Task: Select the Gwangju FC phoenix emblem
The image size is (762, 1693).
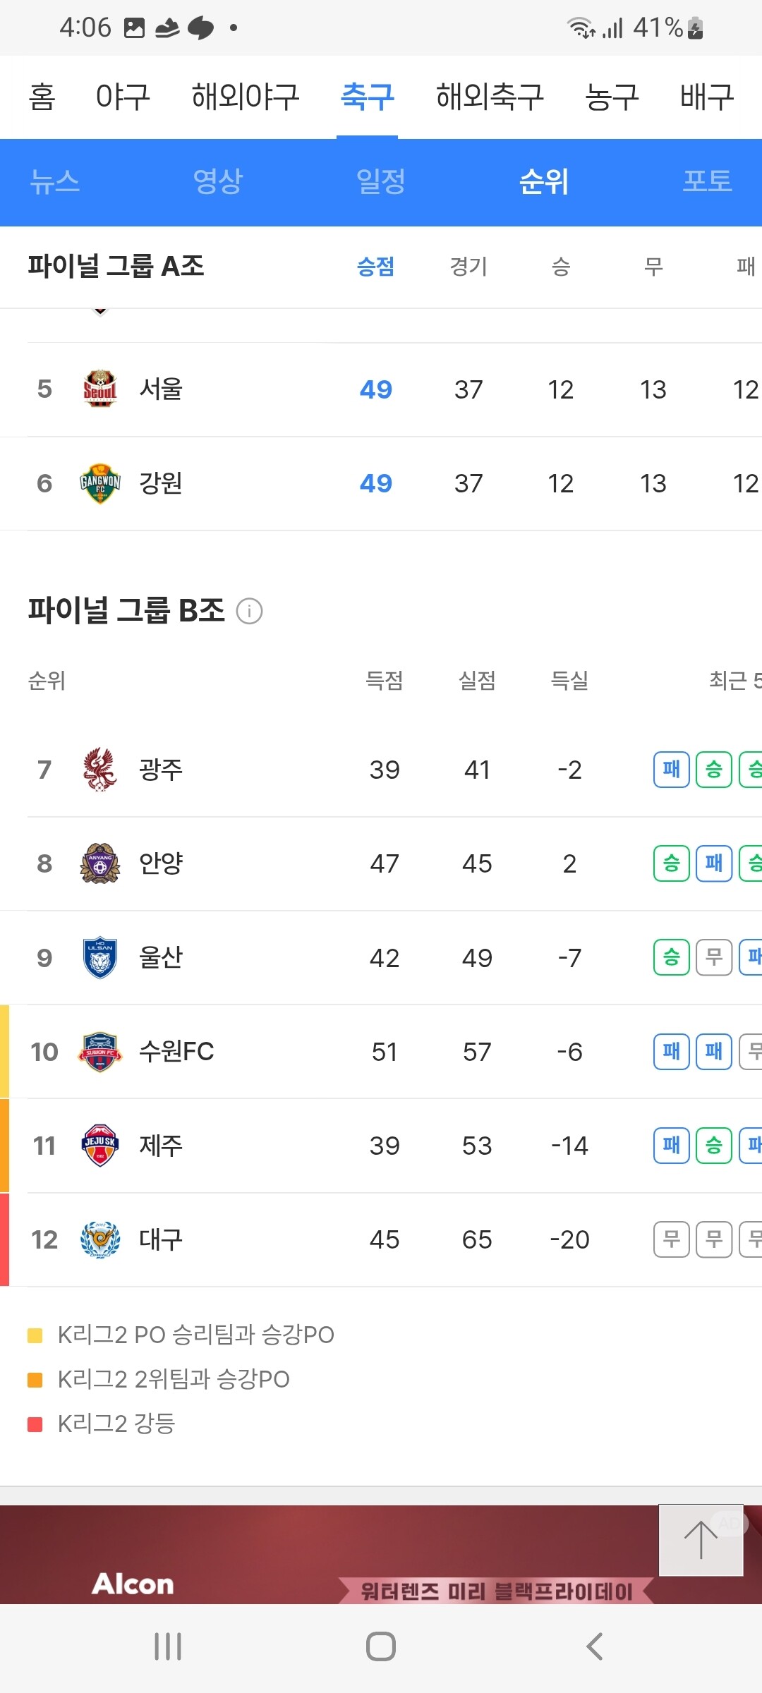Action: click(x=100, y=770)
